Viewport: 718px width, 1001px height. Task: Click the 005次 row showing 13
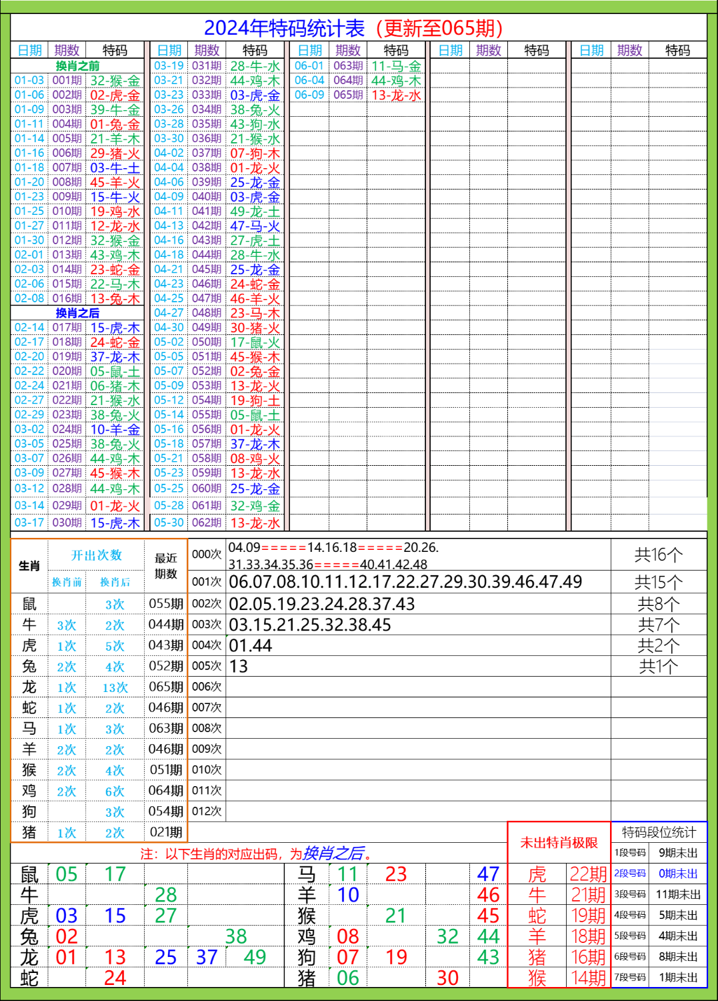click(x=237, y=666)
